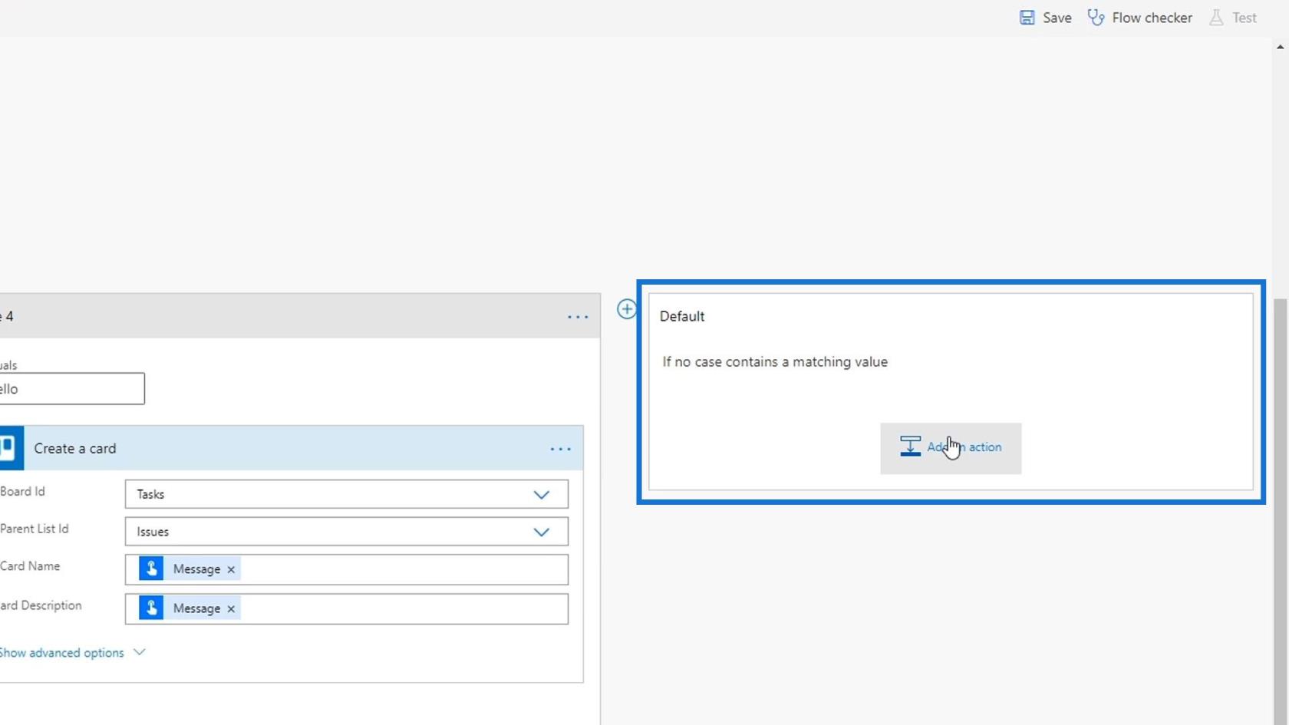Click 'If no case contains a matching value' text

(x=775, y=362)
